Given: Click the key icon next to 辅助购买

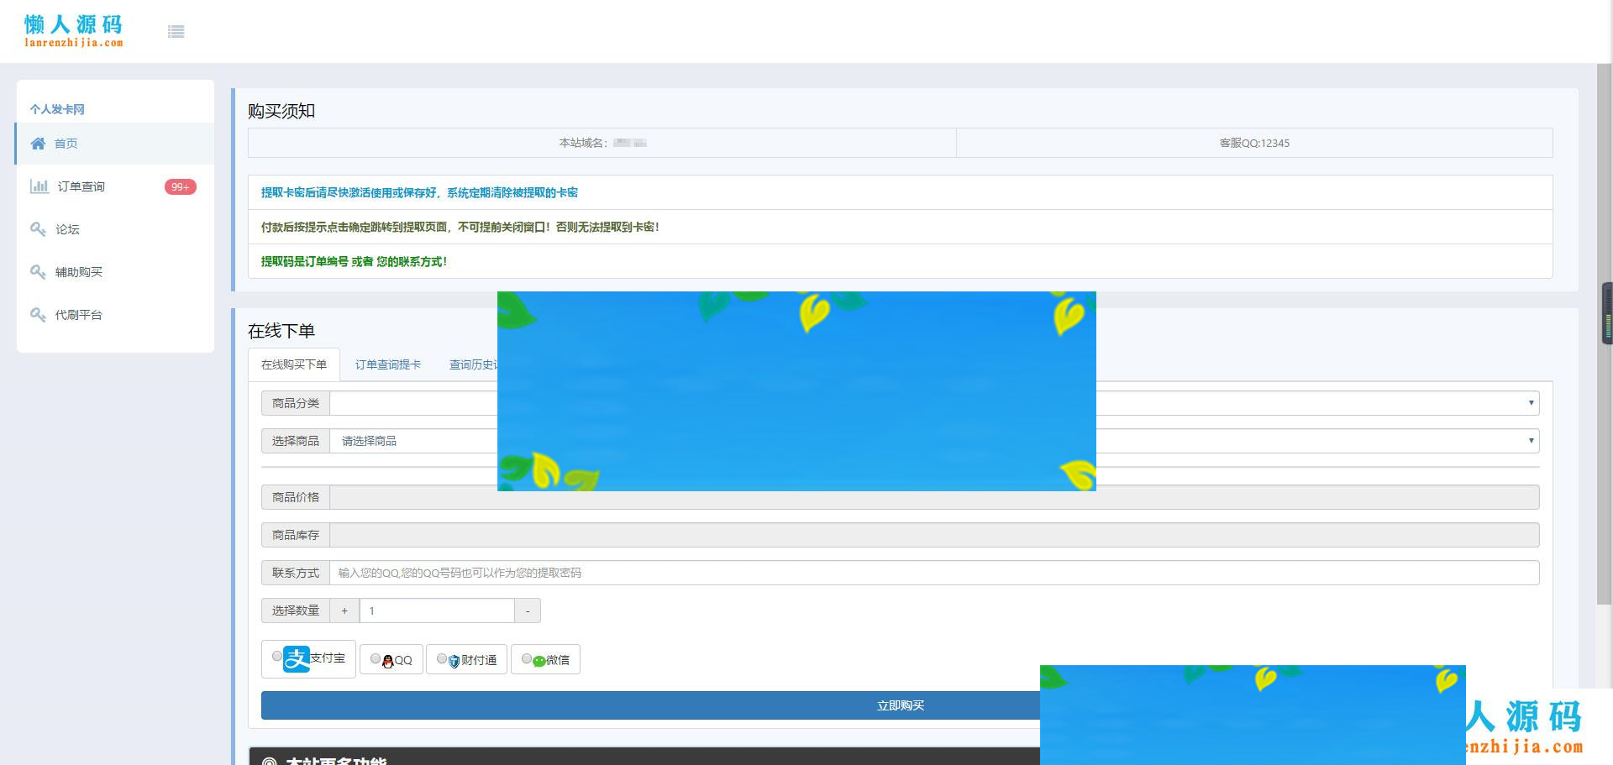Looking at the screenshot, I should click(x=38, y=272).
